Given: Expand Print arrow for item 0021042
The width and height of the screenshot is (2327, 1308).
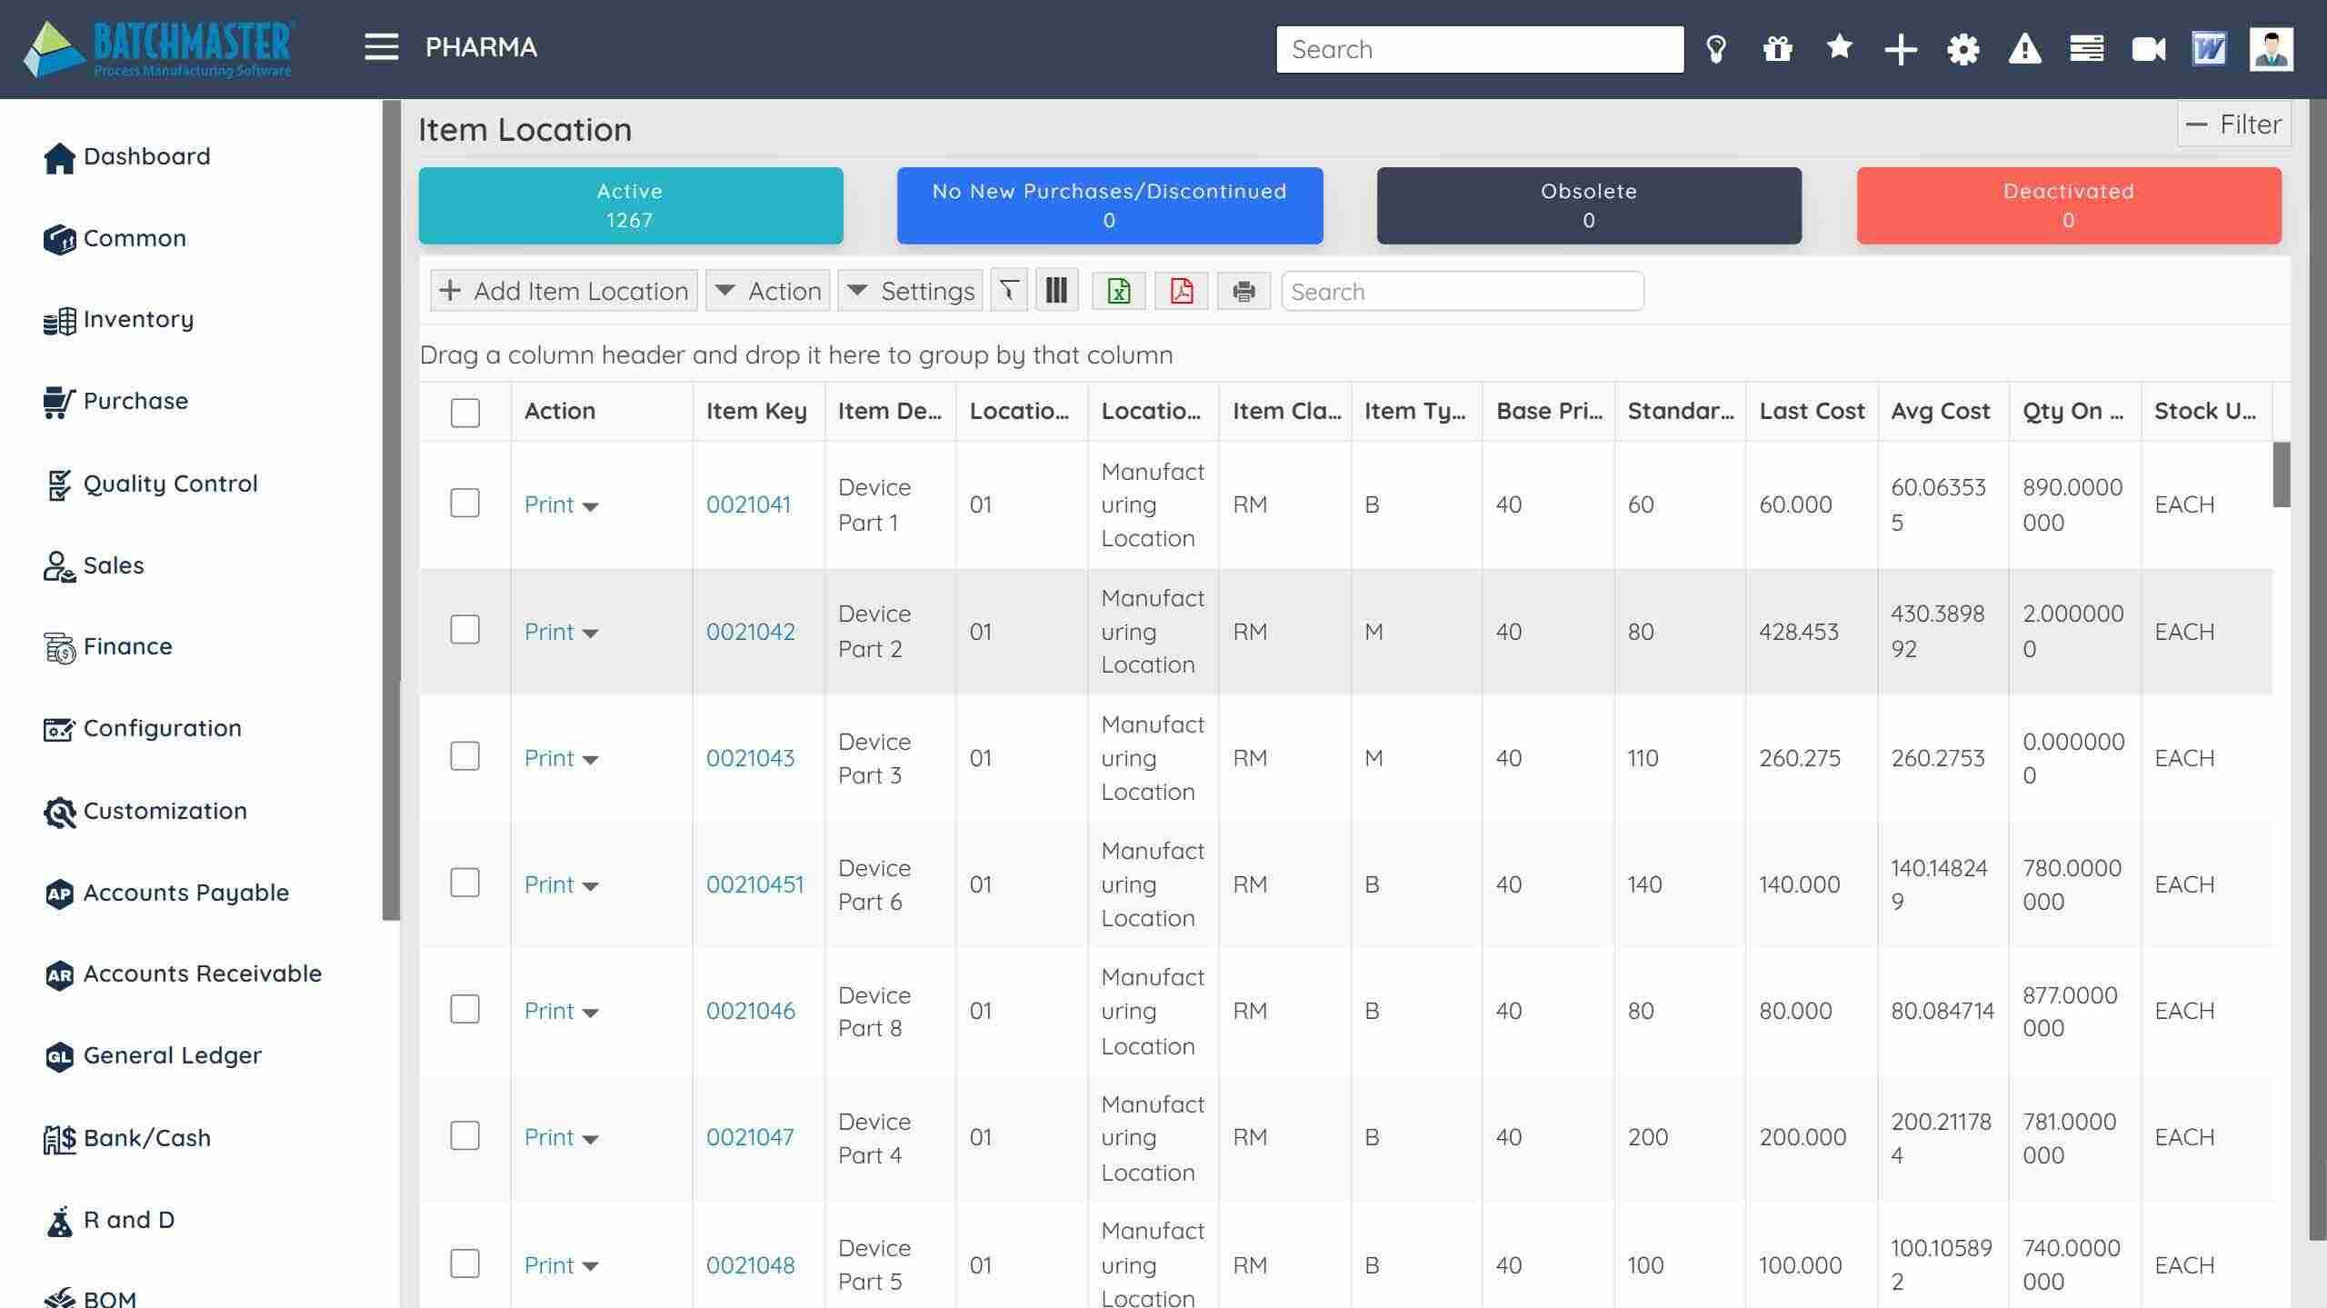Looking at the screenshot, I should point(590,634).
